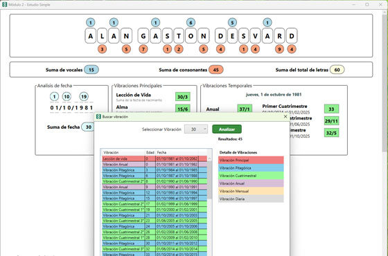Screen dimensions: 388x256
Task: Select Vibración Cuatrimestral 2° row at age 26
Action: point(155,232)
